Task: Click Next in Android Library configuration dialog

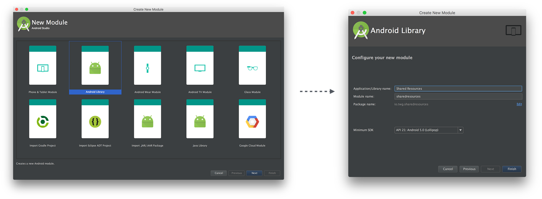Action: point(491,169)
